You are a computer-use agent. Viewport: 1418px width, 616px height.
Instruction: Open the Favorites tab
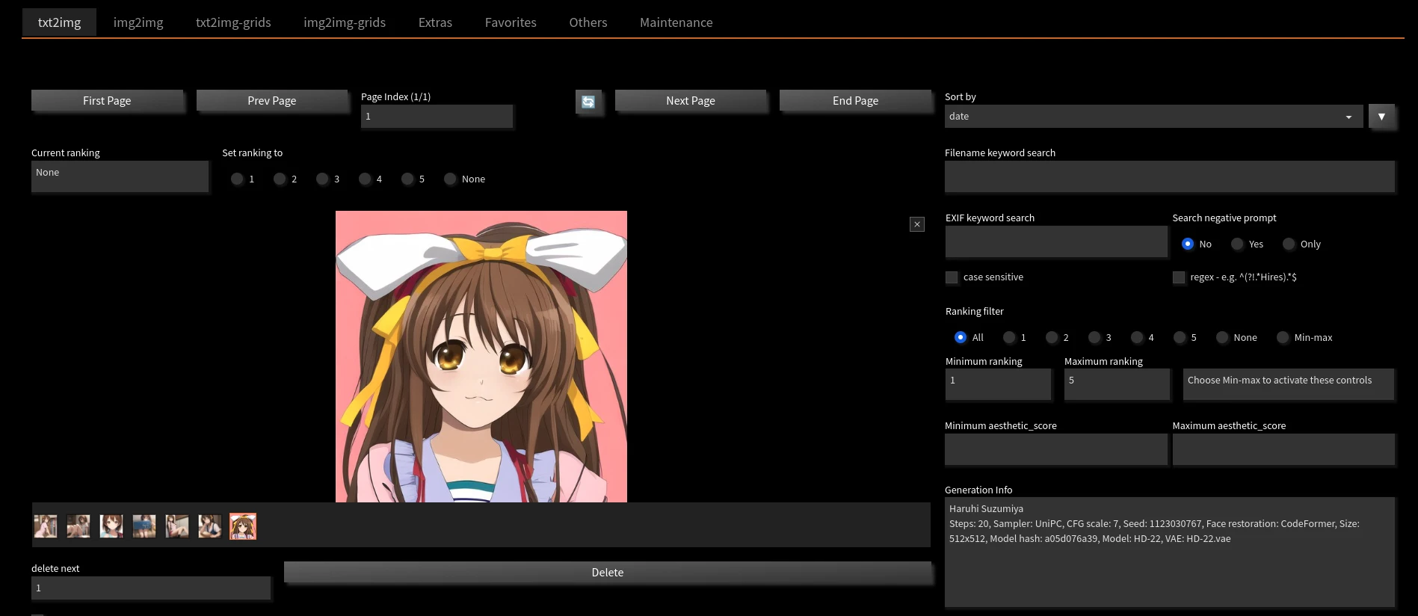pyautogui.click(x=511, y=22)
